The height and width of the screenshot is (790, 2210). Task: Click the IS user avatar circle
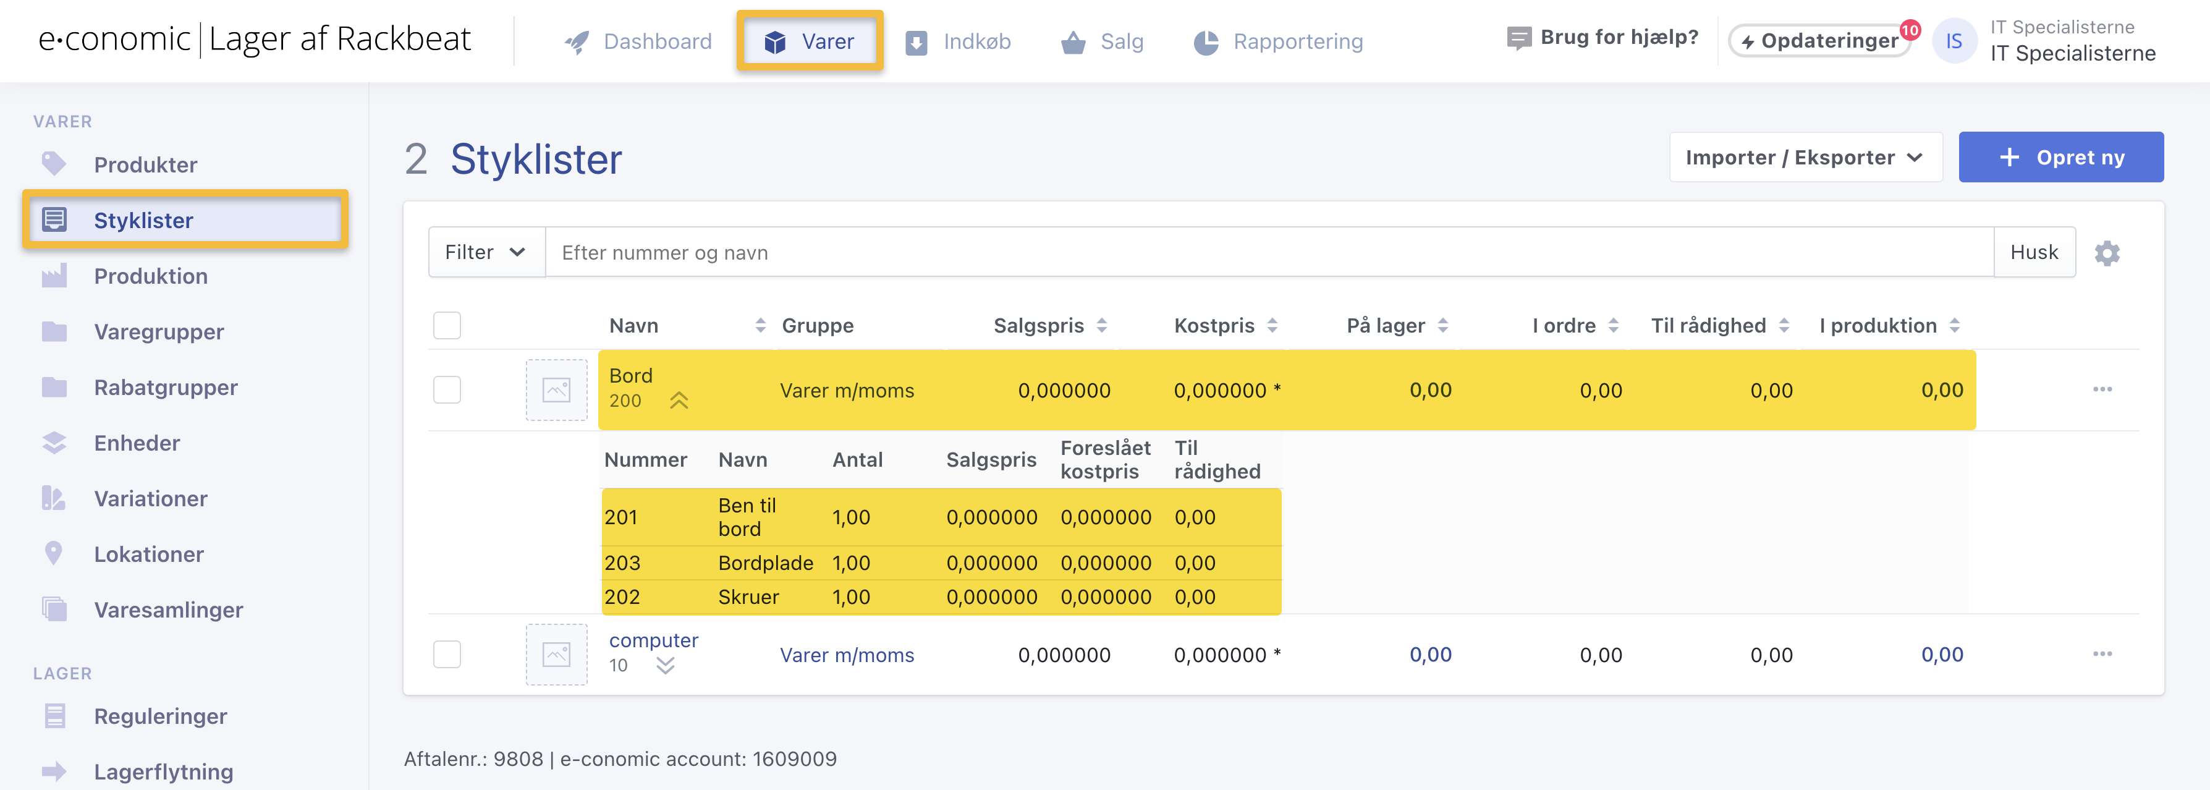[x=1954, y=40]
